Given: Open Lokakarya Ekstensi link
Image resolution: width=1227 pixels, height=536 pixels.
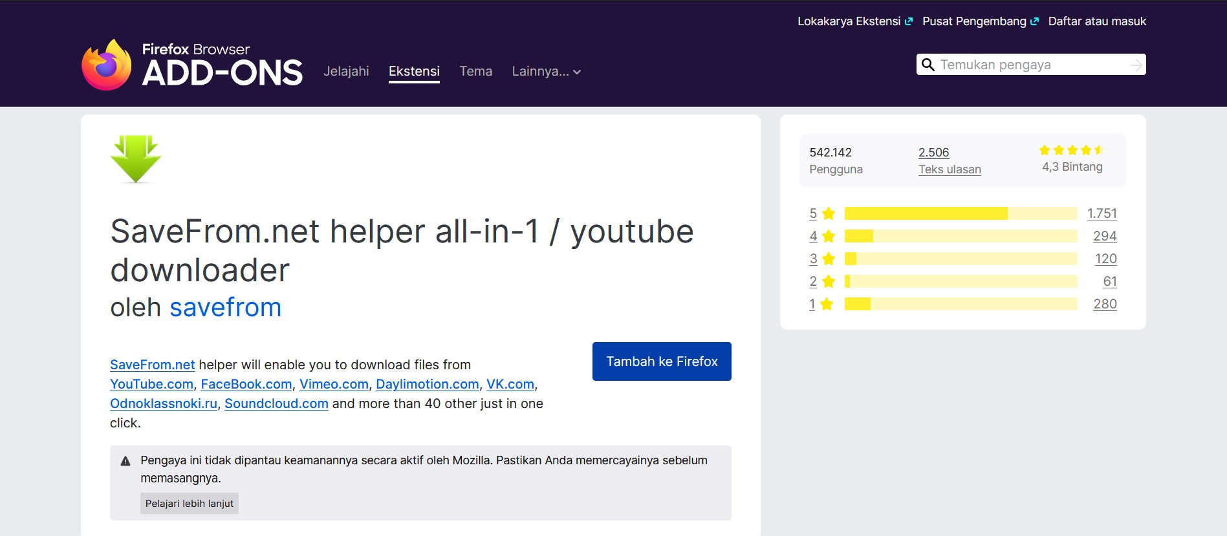Looking at the screenshot, I should click(x=849, y=21).
